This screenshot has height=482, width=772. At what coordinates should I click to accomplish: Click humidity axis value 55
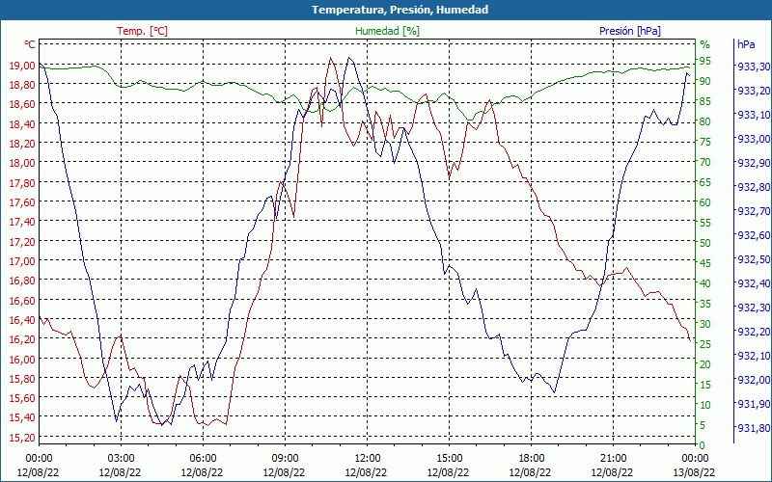[x=705, y=223]
